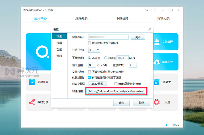Click the 回收站 label text
The width and height of the screenshot is (204, 135).
click(167, 82)
